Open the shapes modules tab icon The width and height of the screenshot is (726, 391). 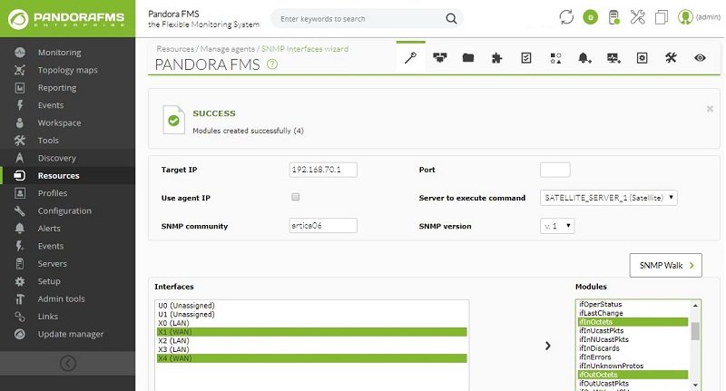555,58
